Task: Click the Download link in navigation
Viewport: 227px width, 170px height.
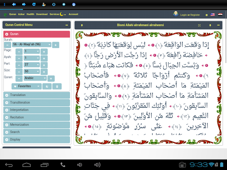Action: pyautogui.click(x=42, y=14)
